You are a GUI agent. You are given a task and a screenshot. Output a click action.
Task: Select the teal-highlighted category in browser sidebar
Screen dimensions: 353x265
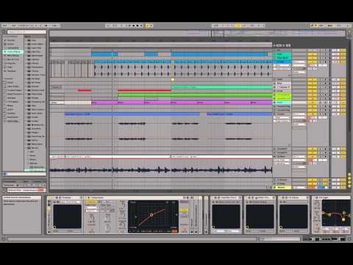coord(14,52)
